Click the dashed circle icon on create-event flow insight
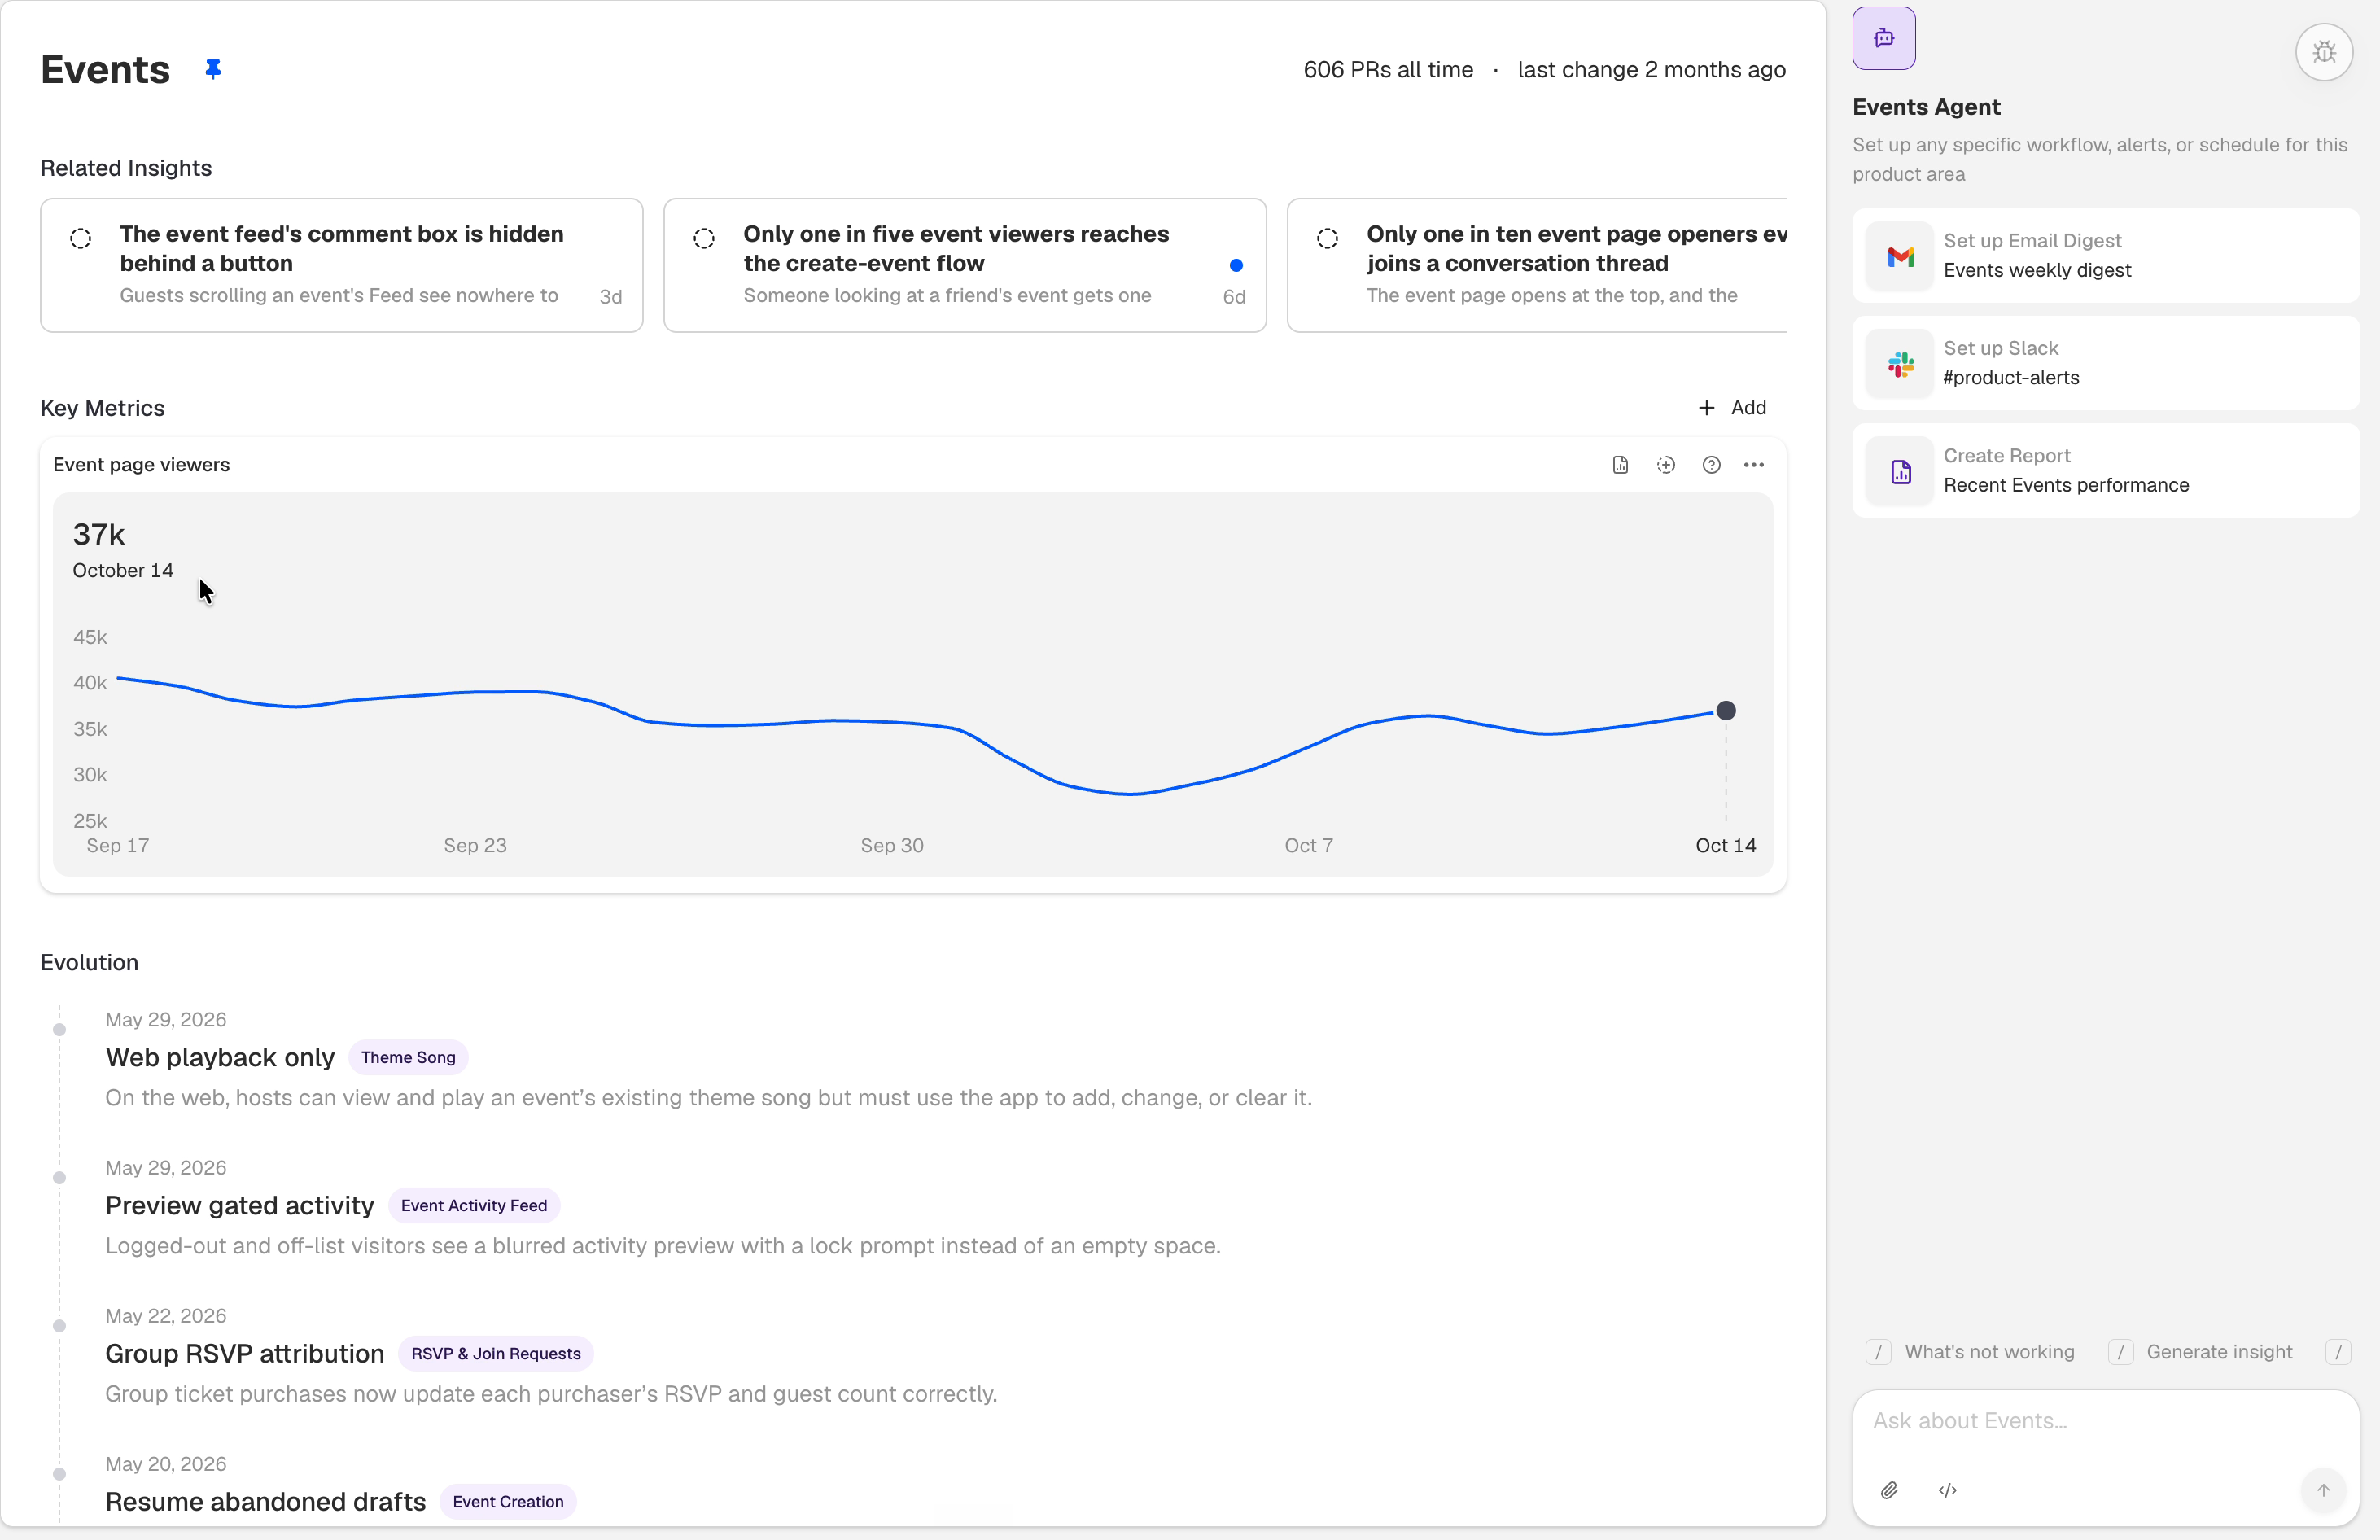 point(704,238)
